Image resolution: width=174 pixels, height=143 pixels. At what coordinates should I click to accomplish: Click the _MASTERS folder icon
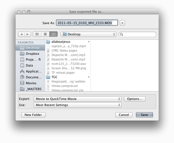pos(22,89)
